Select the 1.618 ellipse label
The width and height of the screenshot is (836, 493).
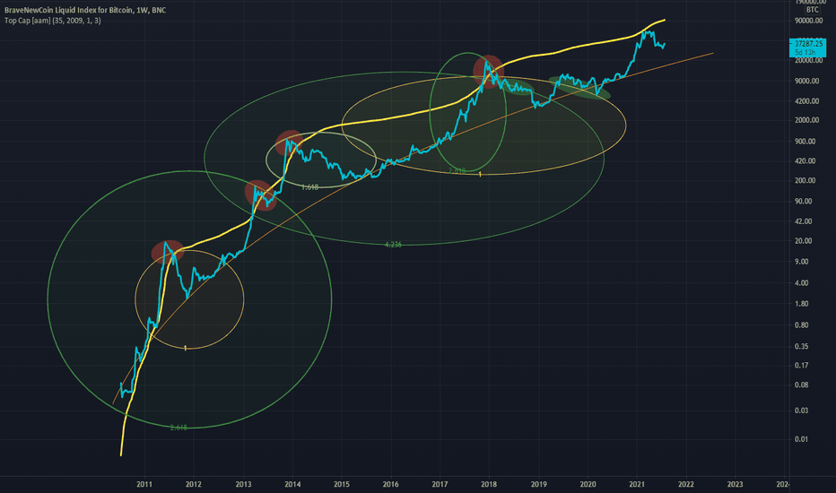point(309,187)
